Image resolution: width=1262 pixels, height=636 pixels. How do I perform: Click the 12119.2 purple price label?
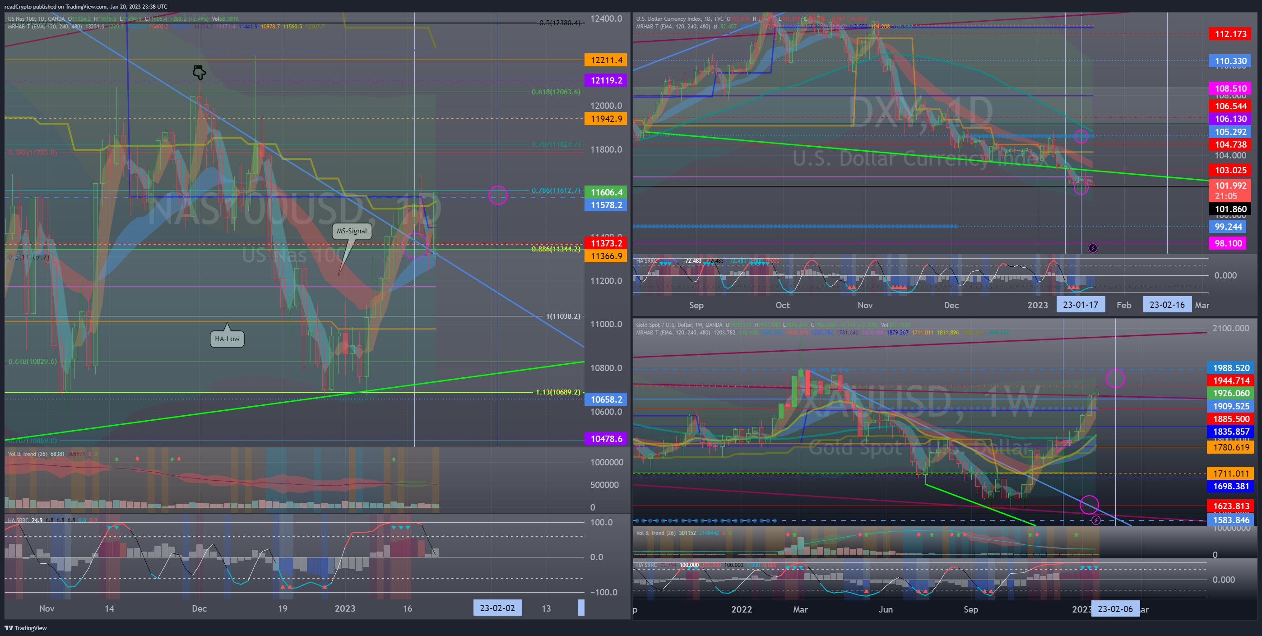click(x=606, y=80)
